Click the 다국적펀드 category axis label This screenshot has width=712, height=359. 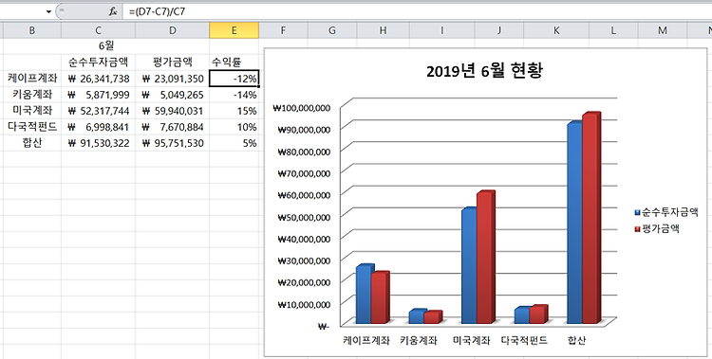524,340
